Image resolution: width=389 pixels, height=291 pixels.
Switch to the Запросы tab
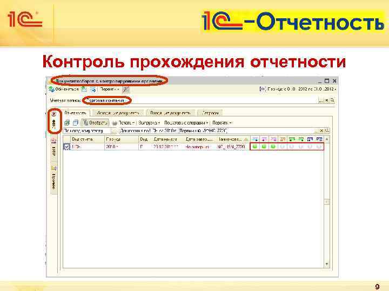click(x=210, y=113)
